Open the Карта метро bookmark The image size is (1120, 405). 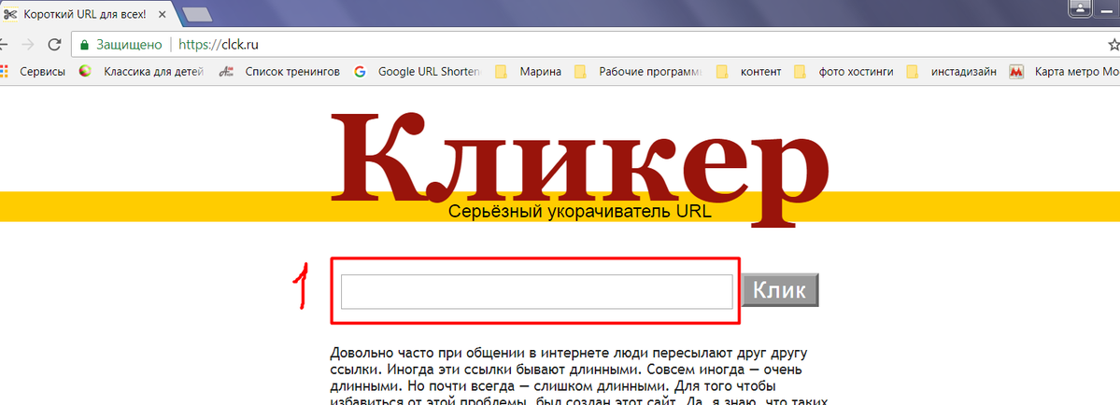(x=1064, y=71)
